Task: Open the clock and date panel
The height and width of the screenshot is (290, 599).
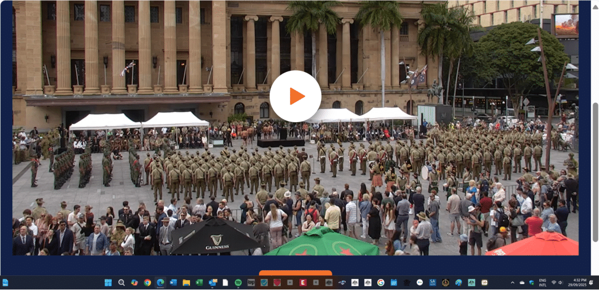Action: [x=580, y=283]
